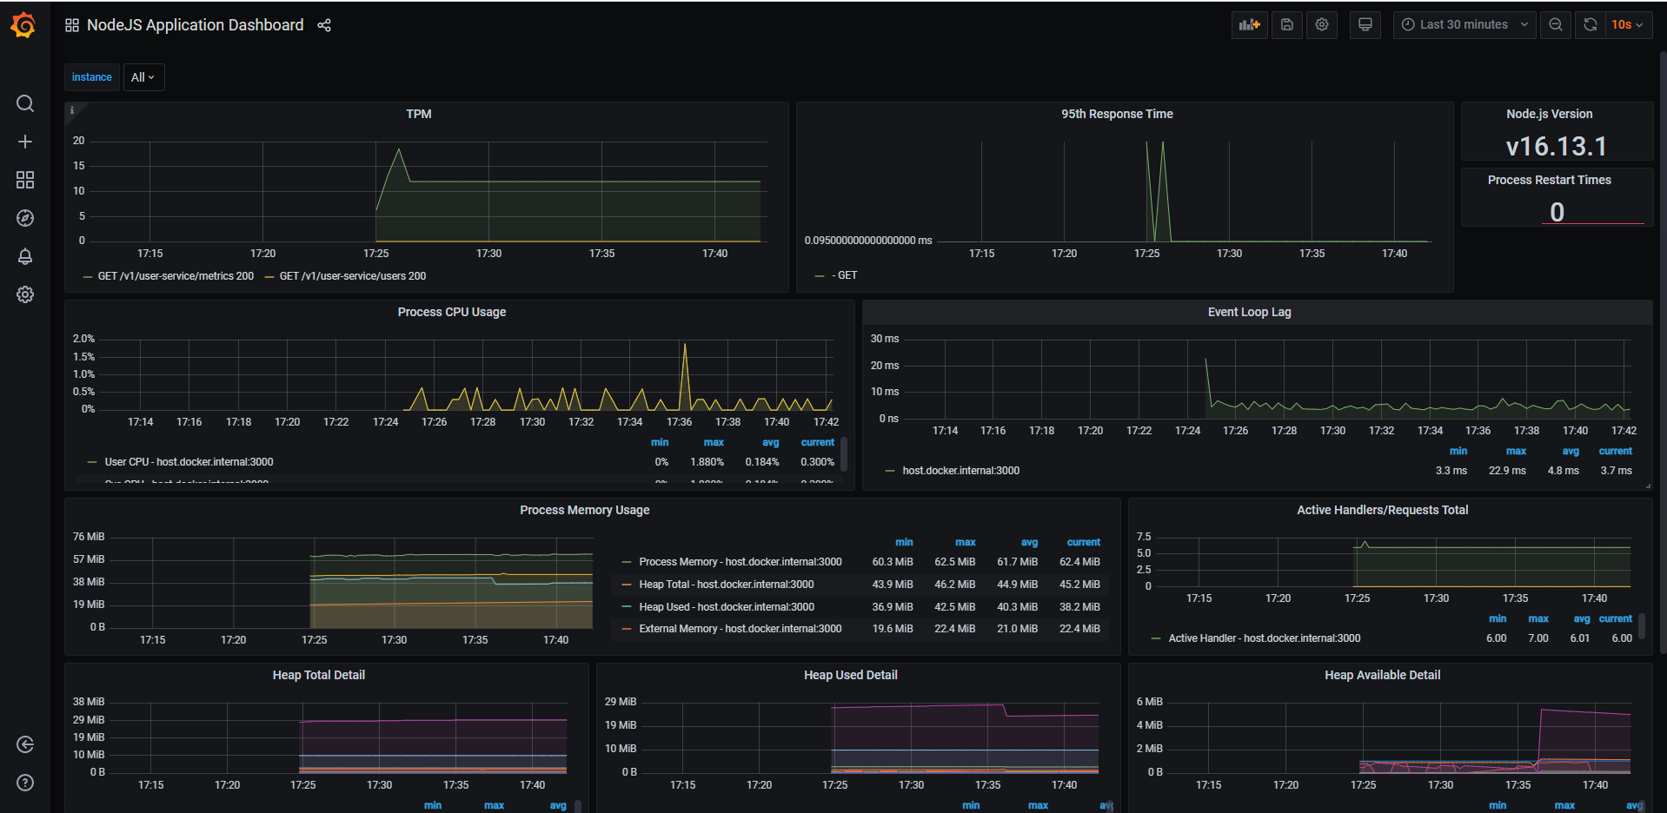Open the Event Loop Lag panel menu
Screen dimensions: 1667x813
(1249, 312)
